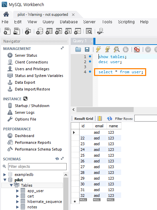The image size is (157, 210).
Task: Expand the exampledb schema
Action: click(4, 175)
